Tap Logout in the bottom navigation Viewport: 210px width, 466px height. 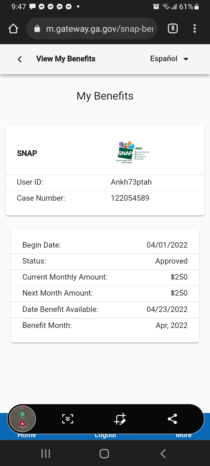(x=106, y=435)
